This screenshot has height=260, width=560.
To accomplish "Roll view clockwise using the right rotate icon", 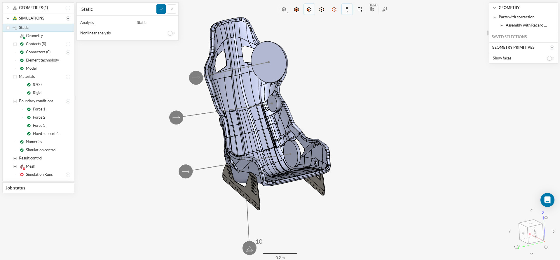I will point(546,247).
